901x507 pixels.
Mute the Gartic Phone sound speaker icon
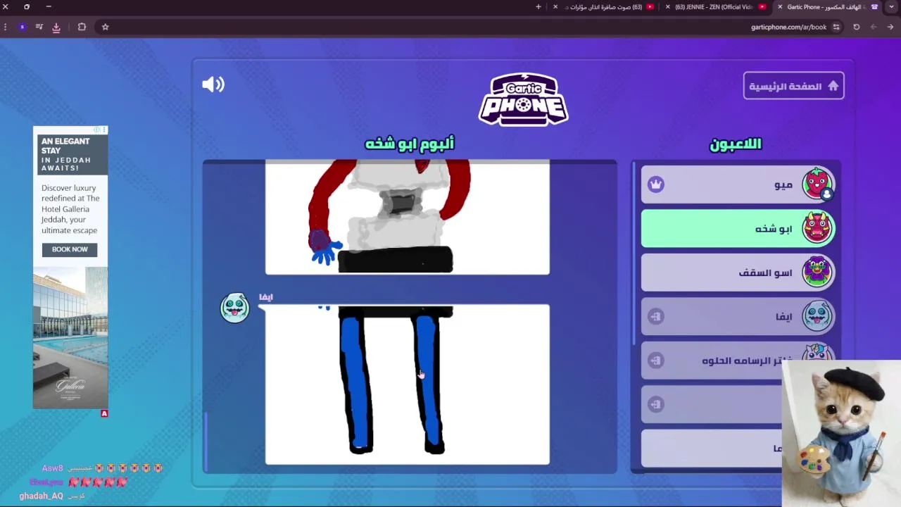[x=213, y=84]
